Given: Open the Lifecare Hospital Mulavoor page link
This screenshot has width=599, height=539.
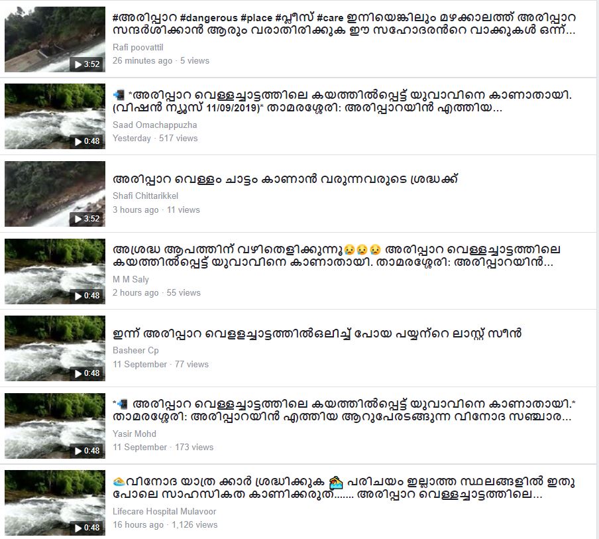Looking at the screenshot, I should pos(164,511).
